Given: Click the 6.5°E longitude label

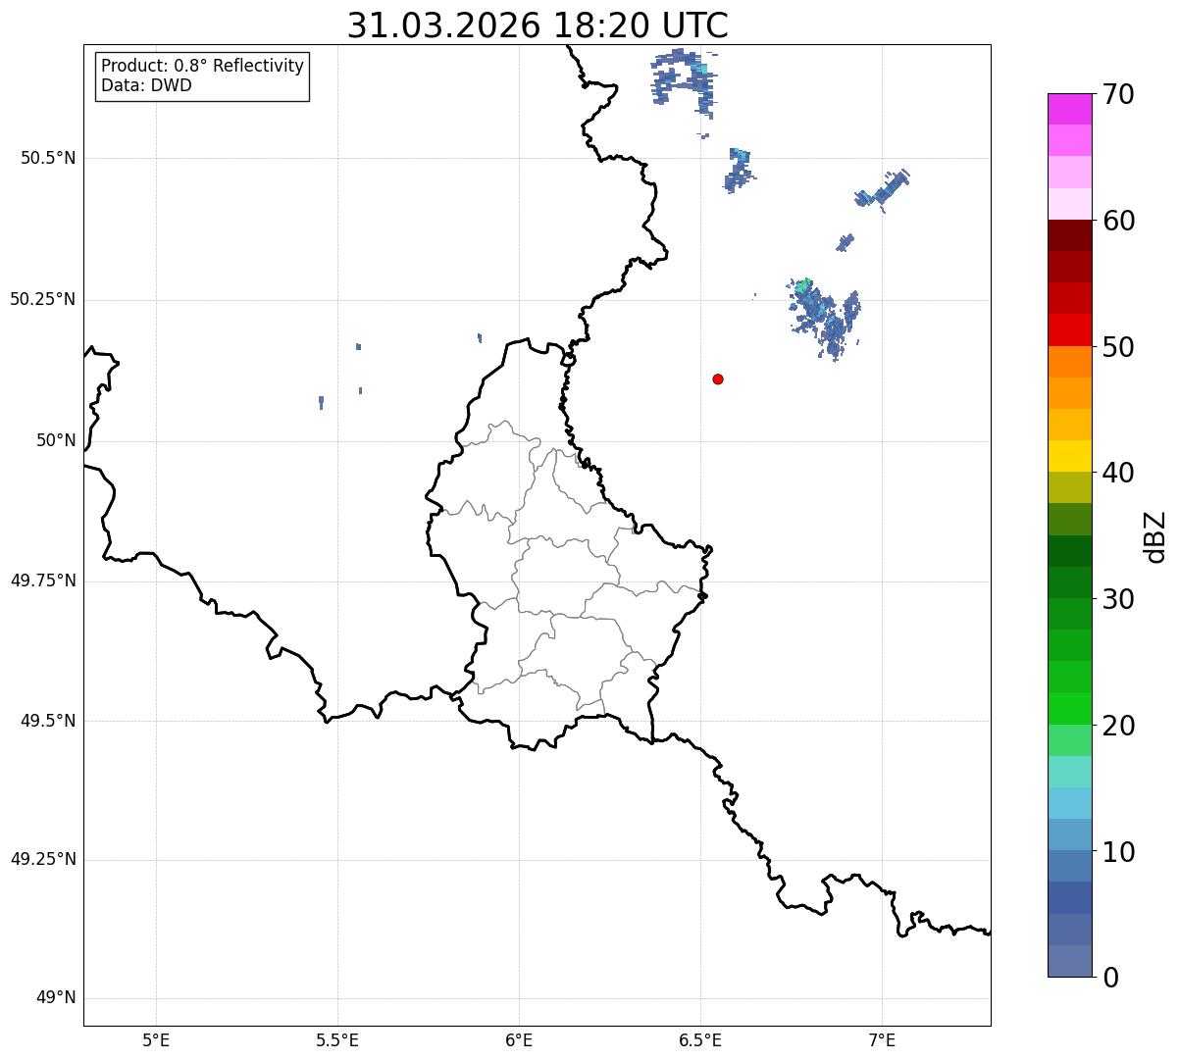Looking at the screenshot, I should coord(700,1039).
